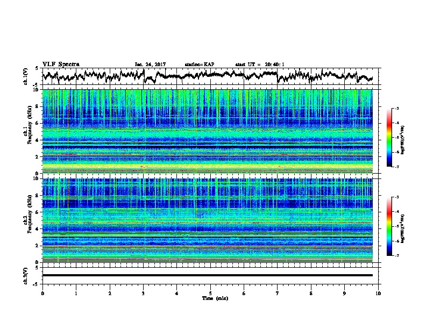
Task: Click time axis tick label "4"
Action: [177, 293]
